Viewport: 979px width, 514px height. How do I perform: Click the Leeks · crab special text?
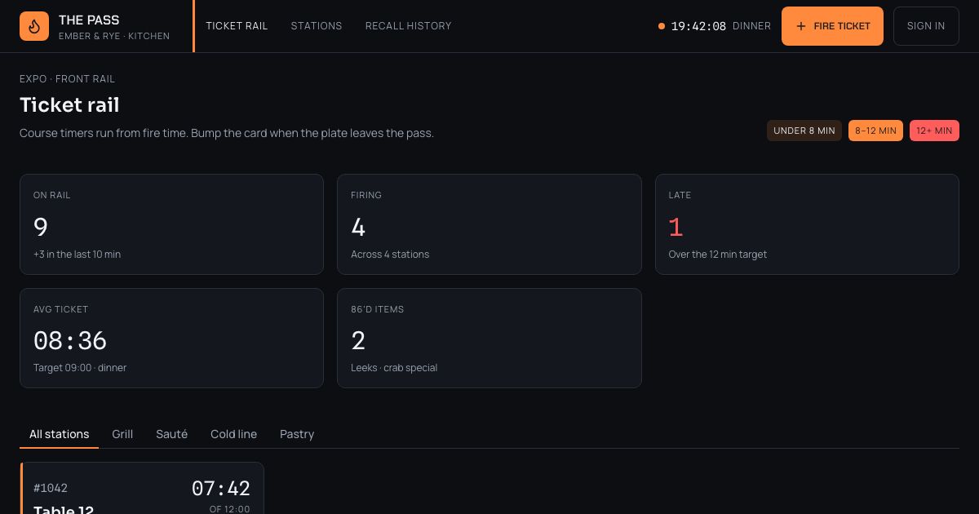394,368
